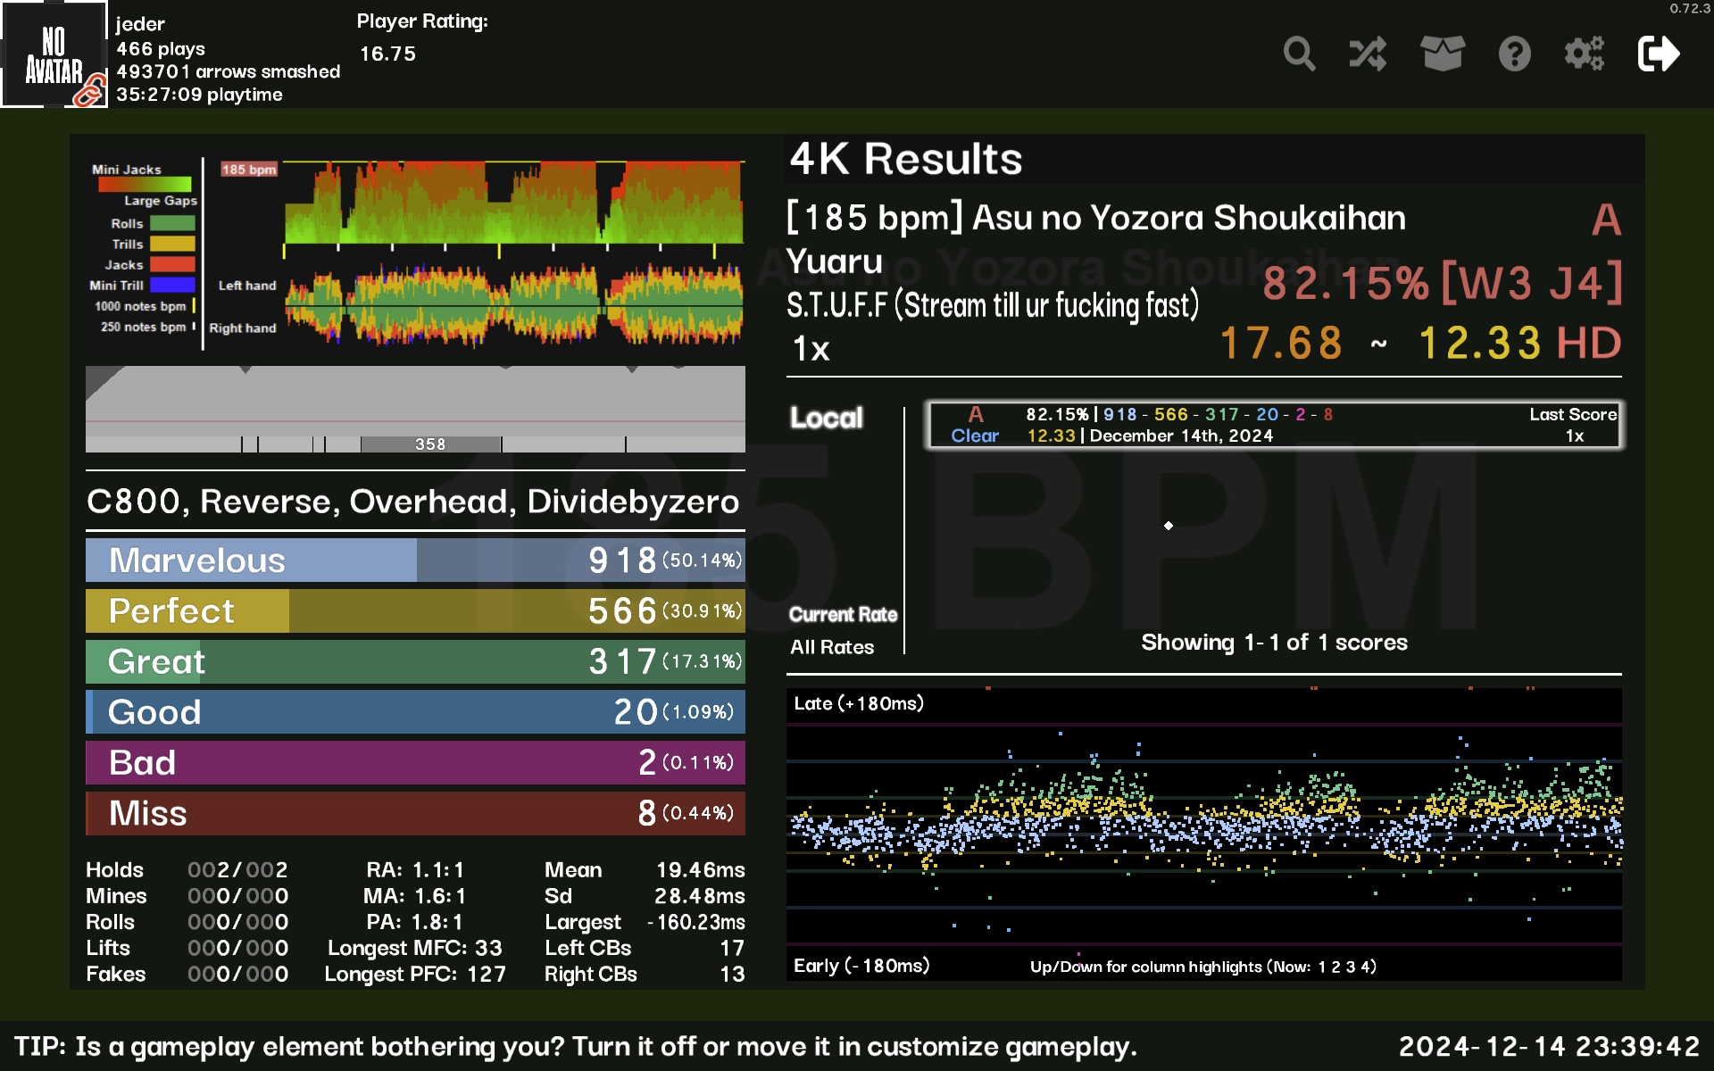Click the Miss judgment bar
The height and width of the screenshot is (1071, 1714).
pyautogui.click(x=415, y=813)
